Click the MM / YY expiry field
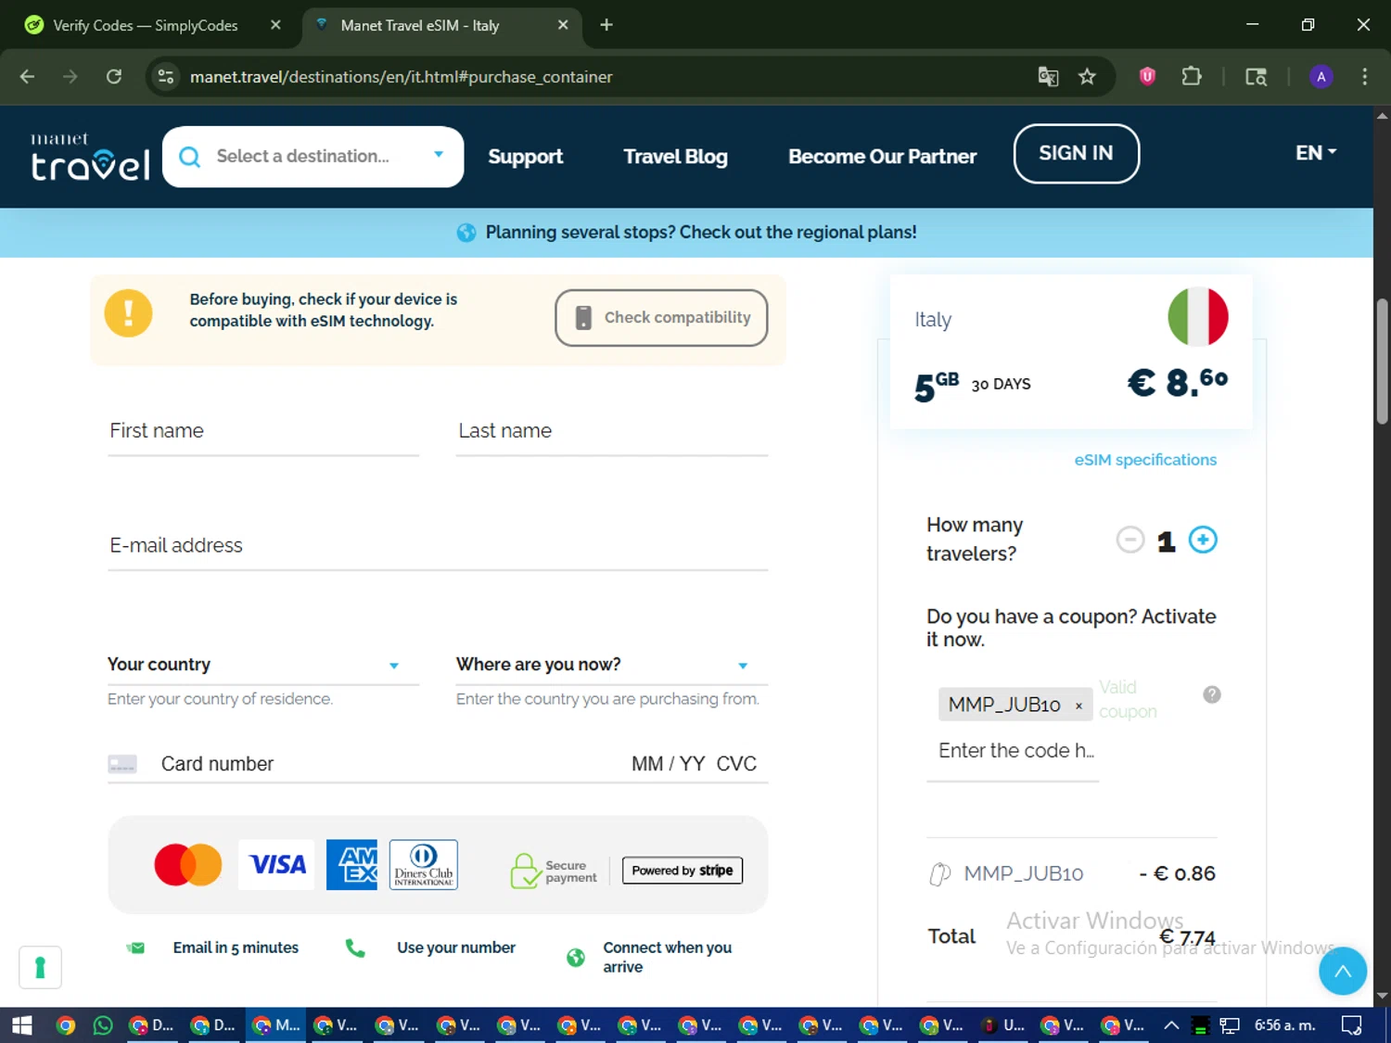This screenshot has width=1391, height=1043. [668, 764]
